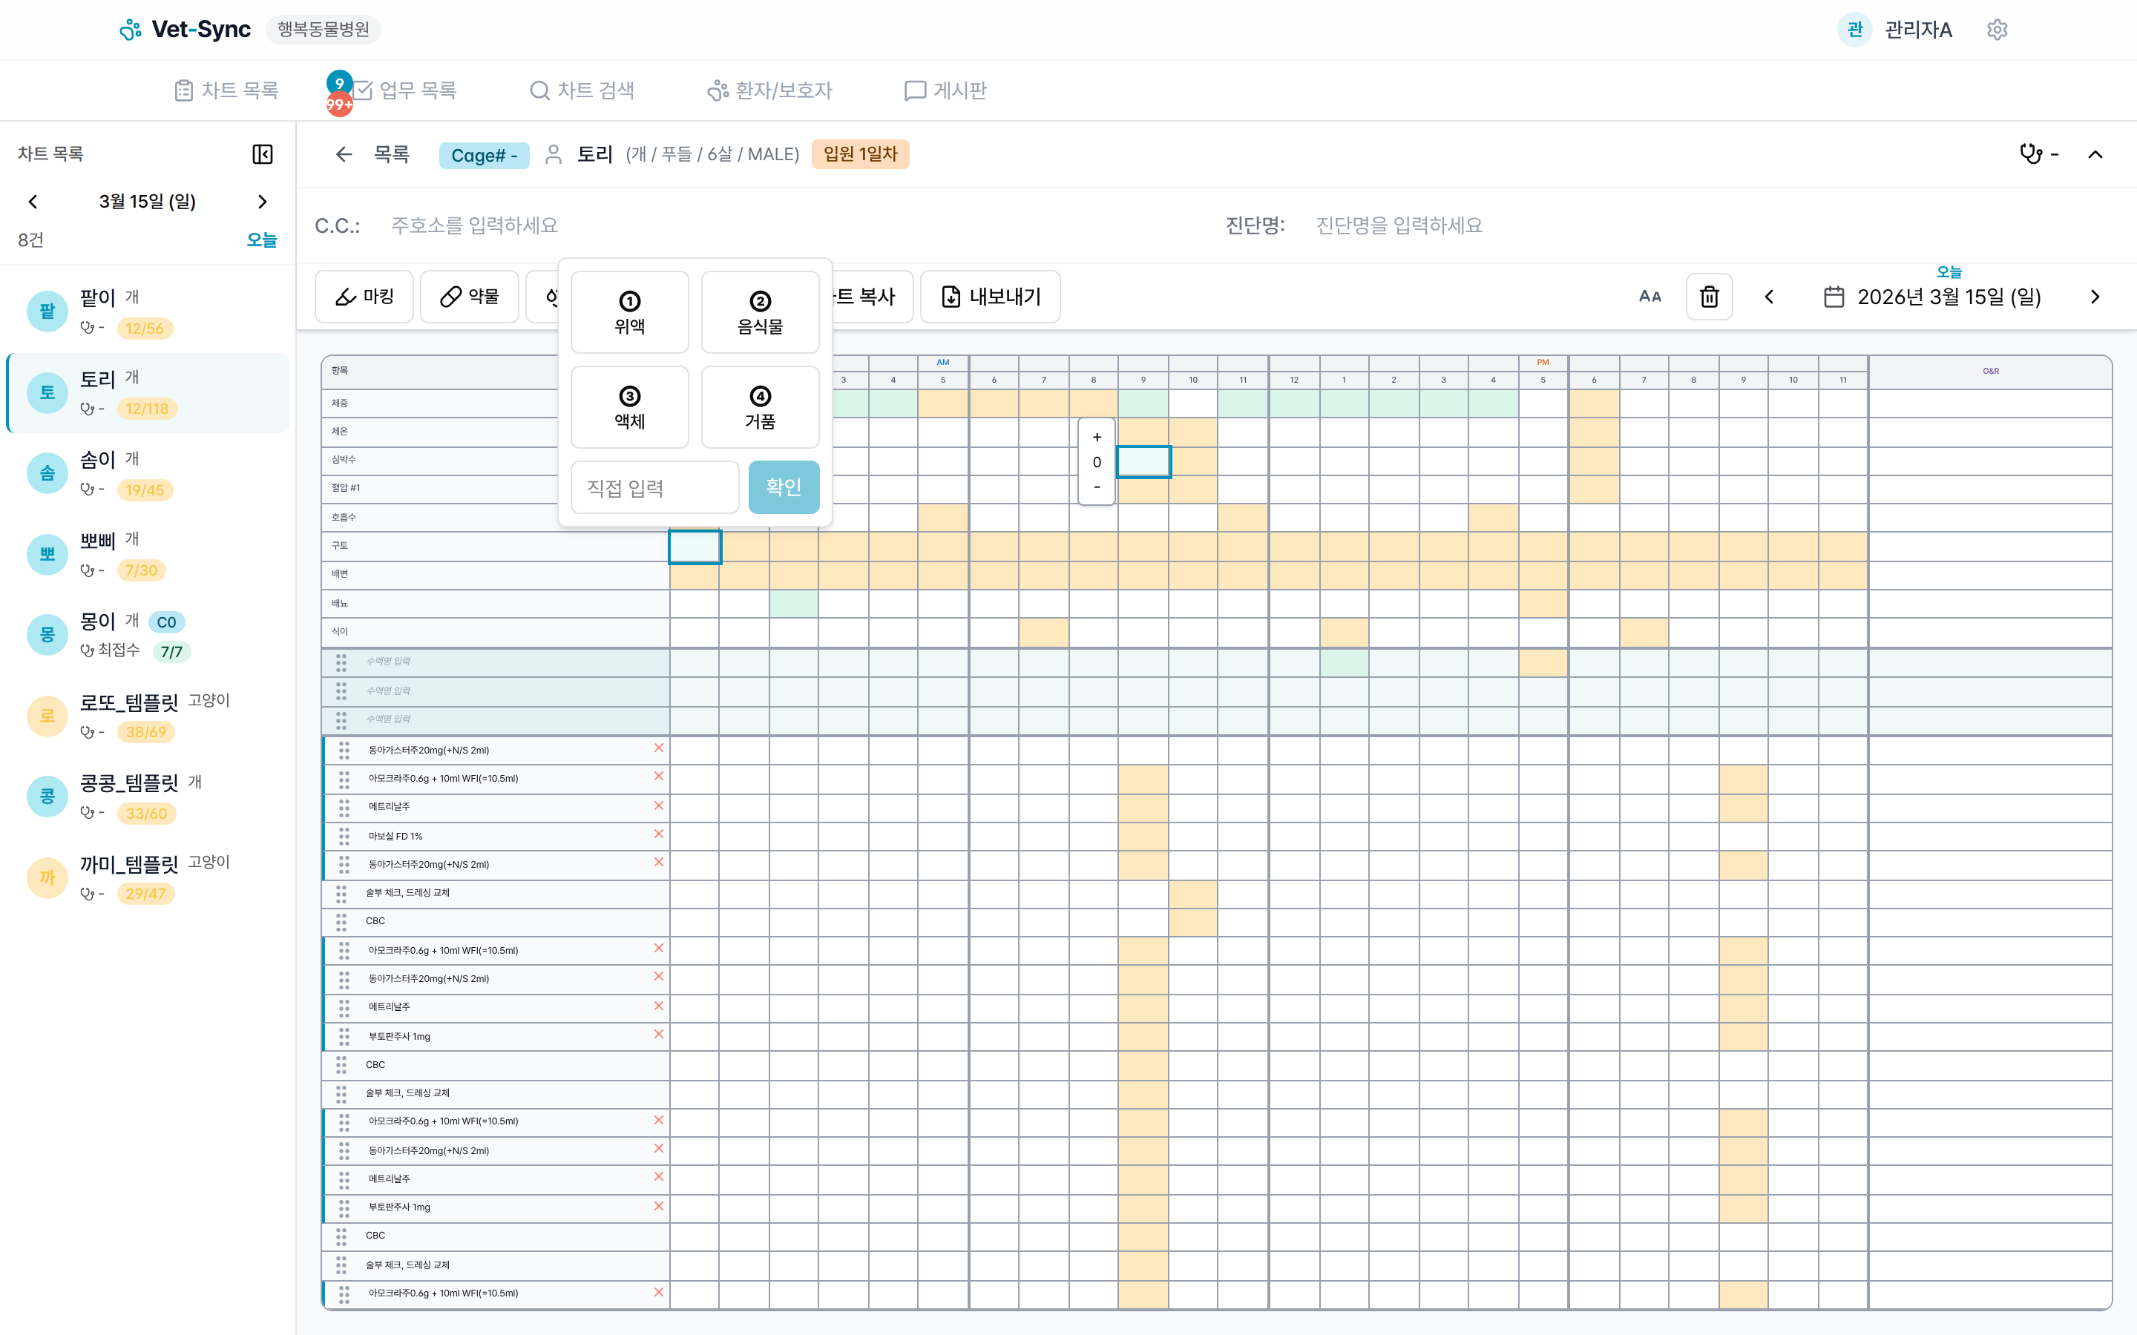
Task: Collapse the patient header with chevron
Action: tap(2095, 154)
